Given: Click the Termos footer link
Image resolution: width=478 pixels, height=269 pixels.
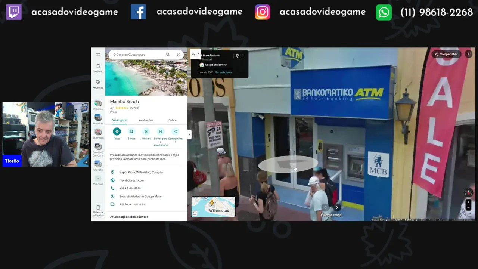Looking at the screenshot, I should pyautogui.click(x=432, y=220).
